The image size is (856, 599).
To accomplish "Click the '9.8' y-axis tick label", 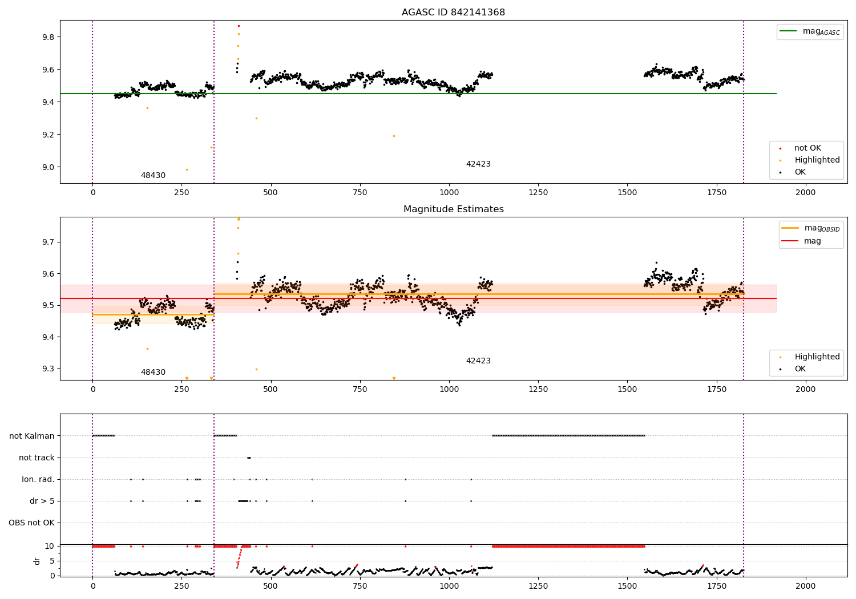I will (47, 37).
